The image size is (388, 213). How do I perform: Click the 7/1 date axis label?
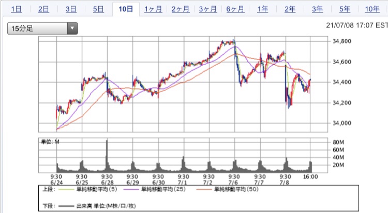tap(183, 182)
